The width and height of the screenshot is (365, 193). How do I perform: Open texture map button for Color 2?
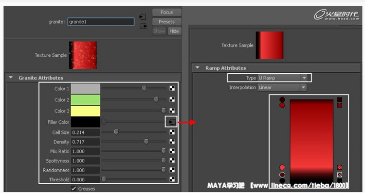pos(172,99)
